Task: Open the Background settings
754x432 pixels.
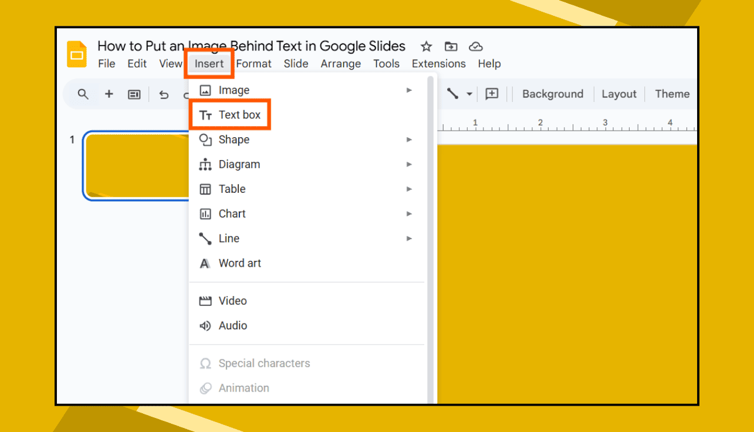Action: click(552, 94)
